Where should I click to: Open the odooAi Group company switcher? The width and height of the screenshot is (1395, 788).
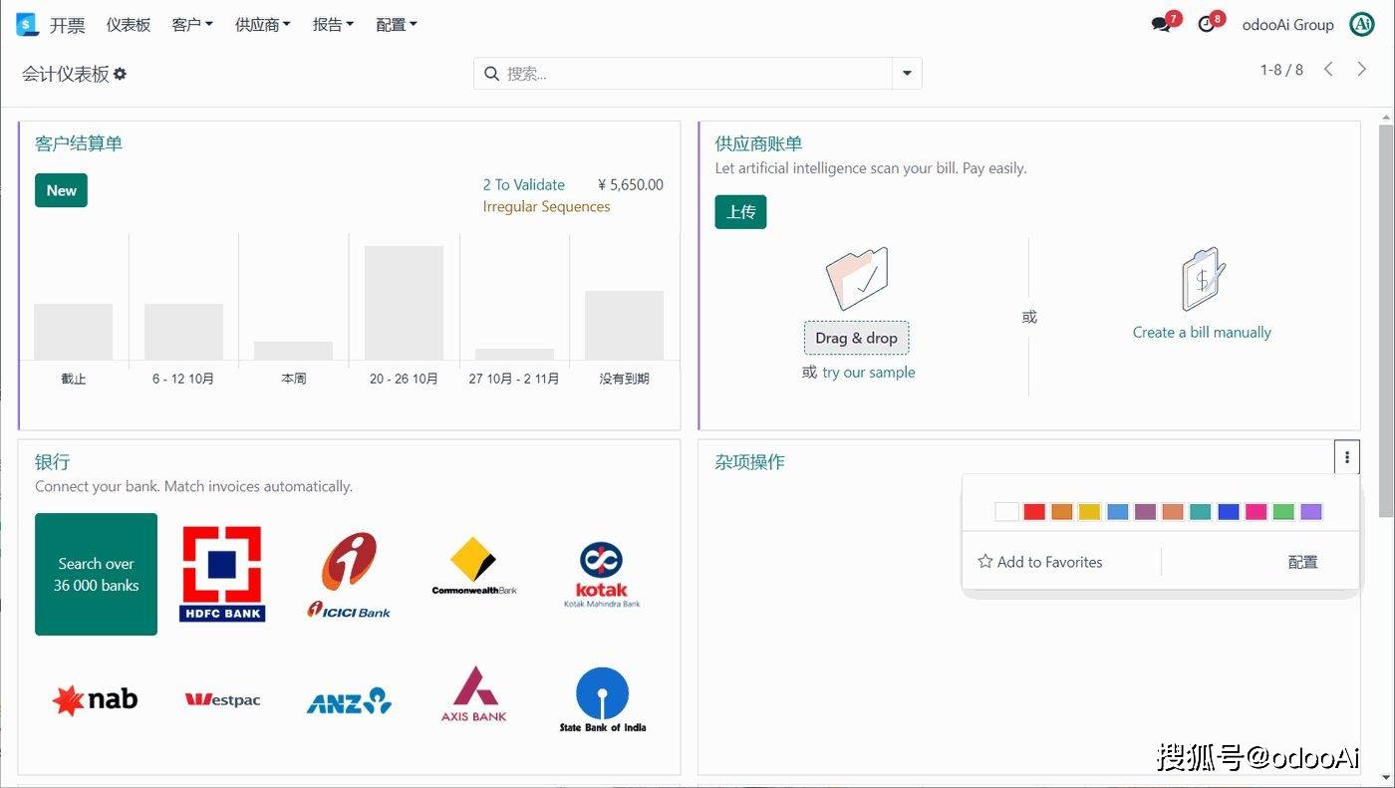coord(1287,25)
